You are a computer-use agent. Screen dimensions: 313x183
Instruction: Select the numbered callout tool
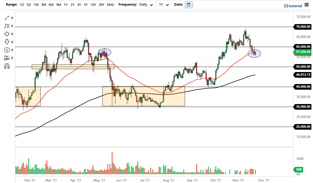pos(7,50)
